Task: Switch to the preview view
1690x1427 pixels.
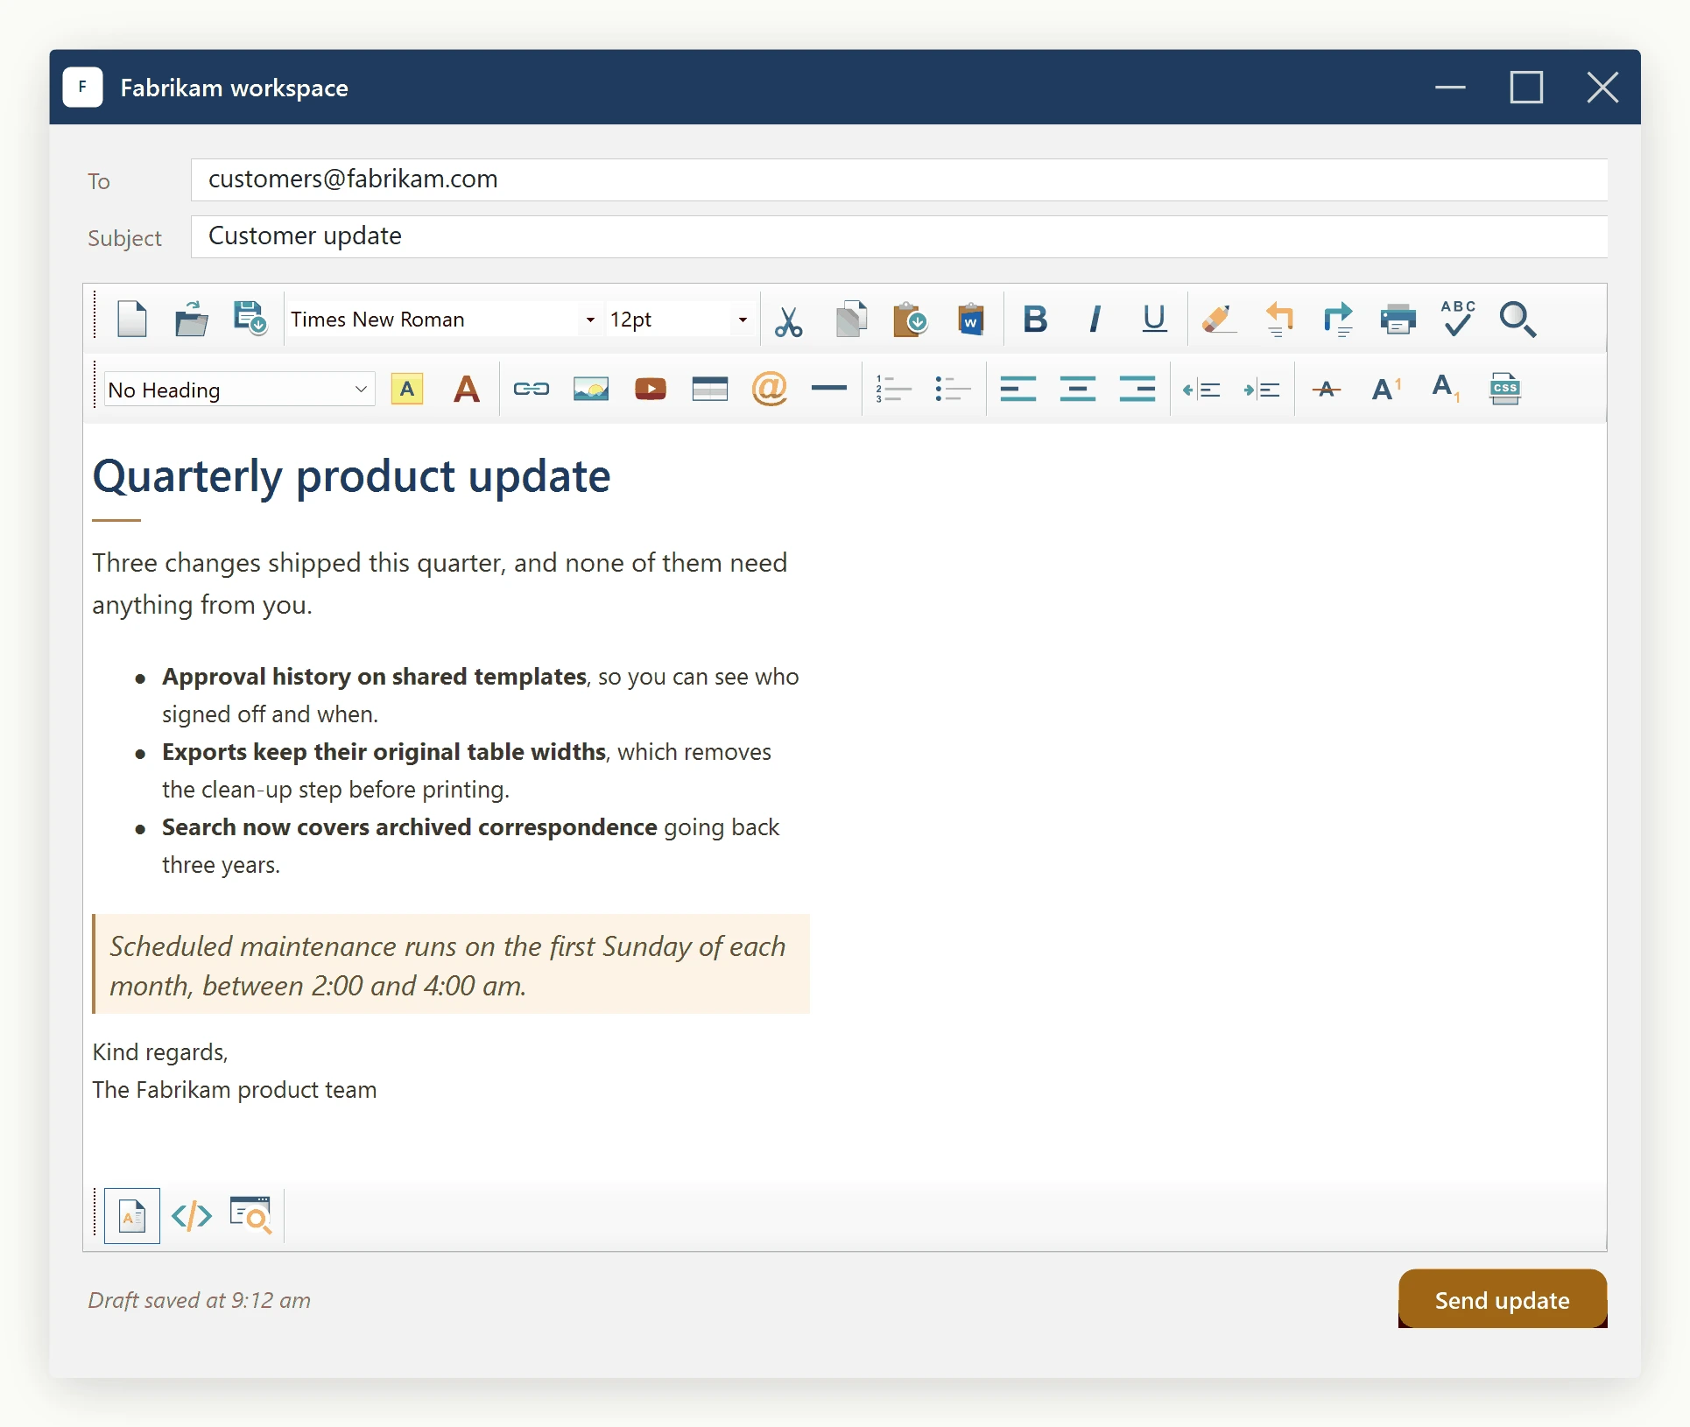Action: pos(250,1215)
